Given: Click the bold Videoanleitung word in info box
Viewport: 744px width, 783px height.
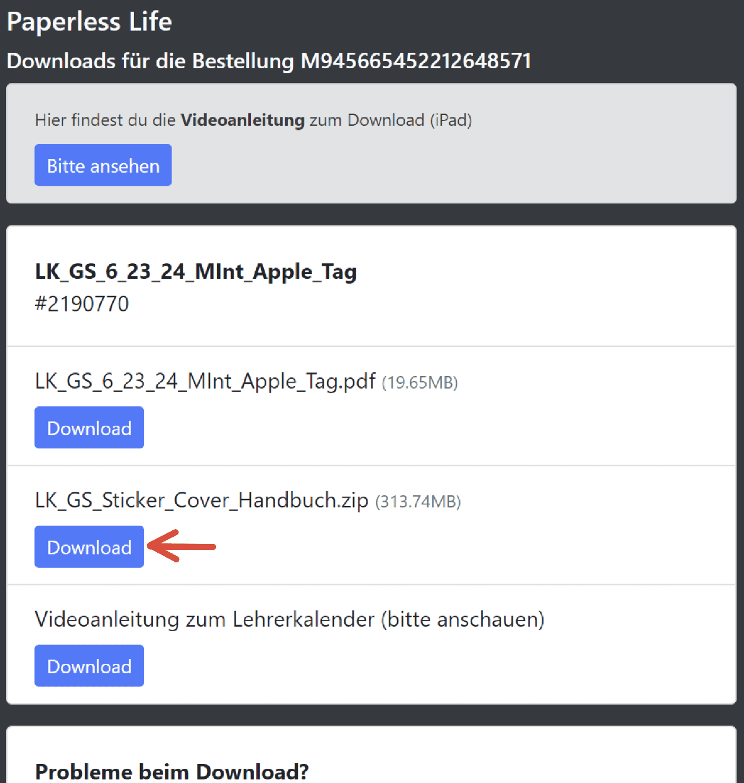Looking at the screenshot, I should [243, 120].
